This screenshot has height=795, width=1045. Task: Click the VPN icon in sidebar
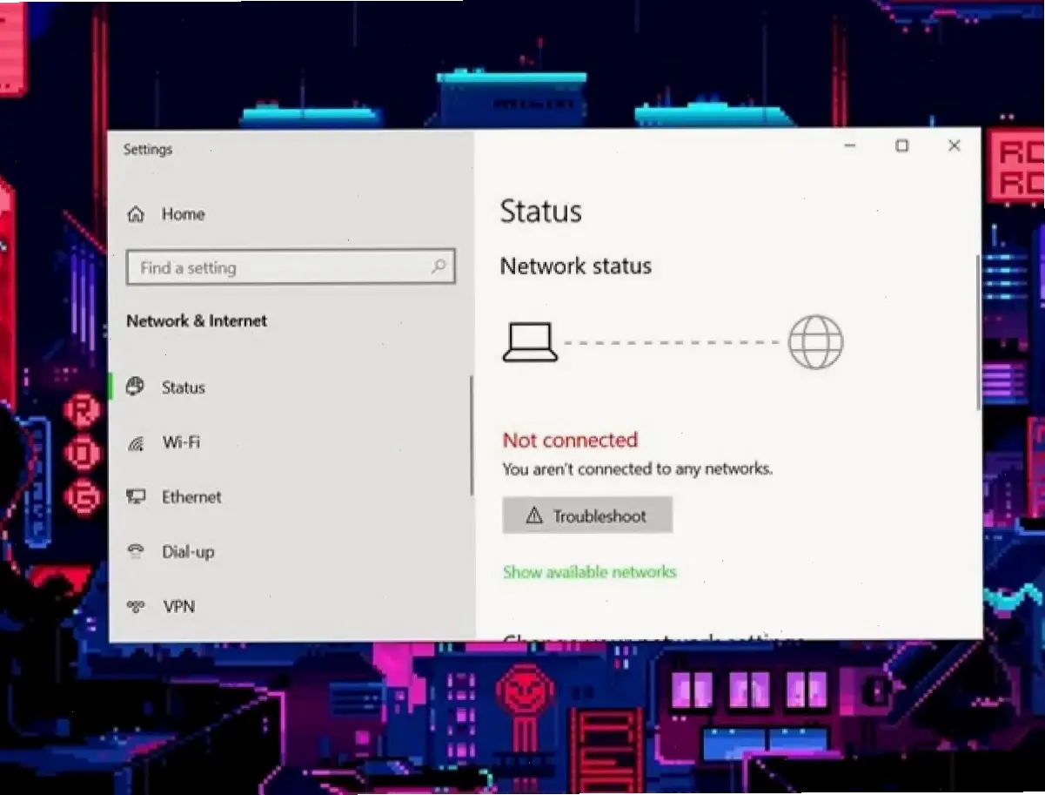point(136,606)
